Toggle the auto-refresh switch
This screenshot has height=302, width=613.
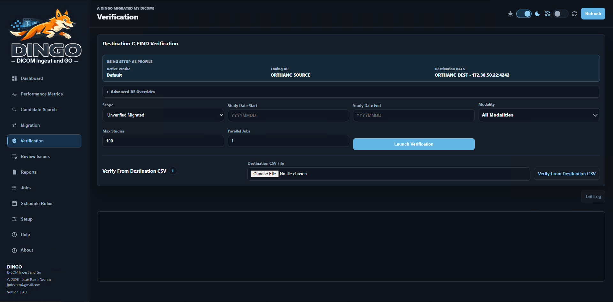coord(561,14)
